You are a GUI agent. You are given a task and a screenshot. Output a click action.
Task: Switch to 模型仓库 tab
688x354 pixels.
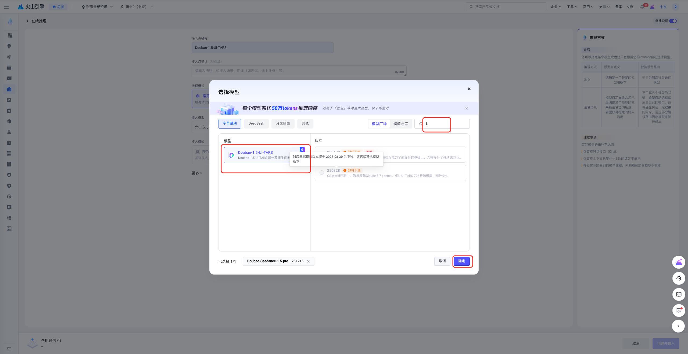400,124
